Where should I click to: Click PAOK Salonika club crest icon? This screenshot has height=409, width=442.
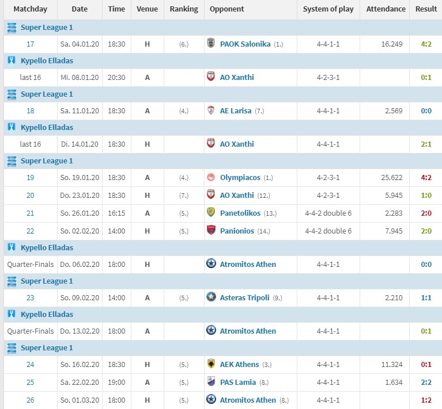[x=211, y=43]
